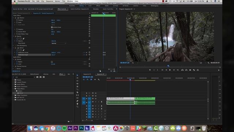
Task: Toggle the Mirror effect fx switch
Action: click(x=15, y=48)
